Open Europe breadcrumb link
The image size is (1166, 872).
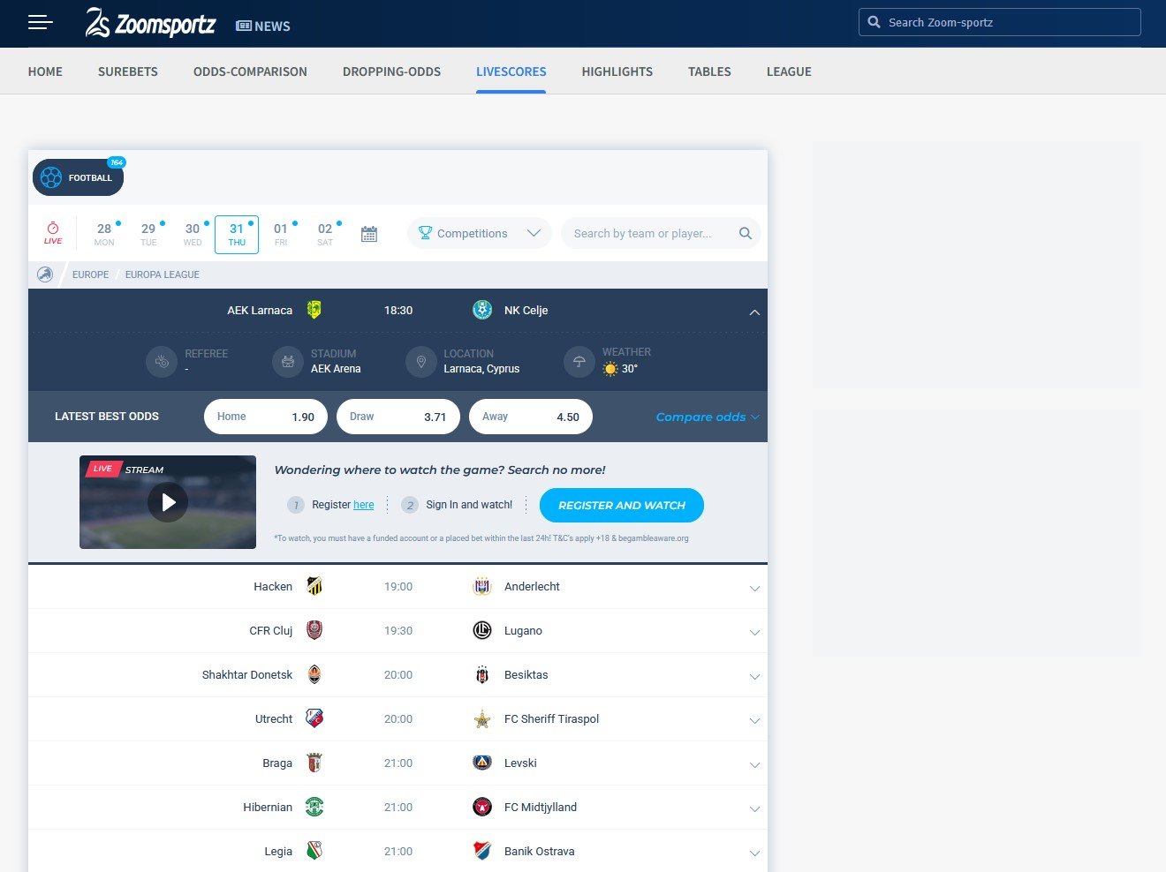click(x=91, y=274)
